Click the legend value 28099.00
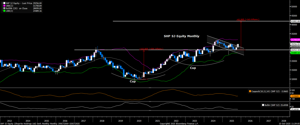This screenshot has width=300, height=125. [37, 8]
